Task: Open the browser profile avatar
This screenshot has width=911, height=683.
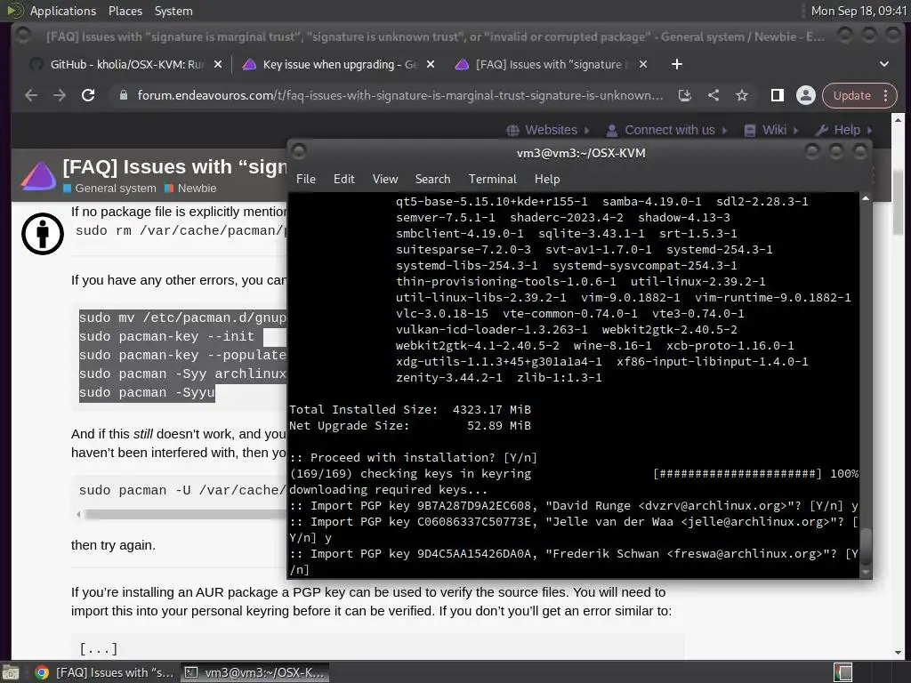Action: click(806, 95)
